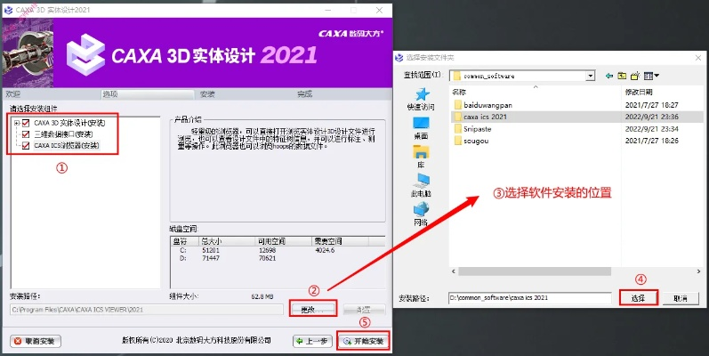Toggle CAXA ICS浏览器 install checkbox
The image size is (709, 356).
pos(26,146)
